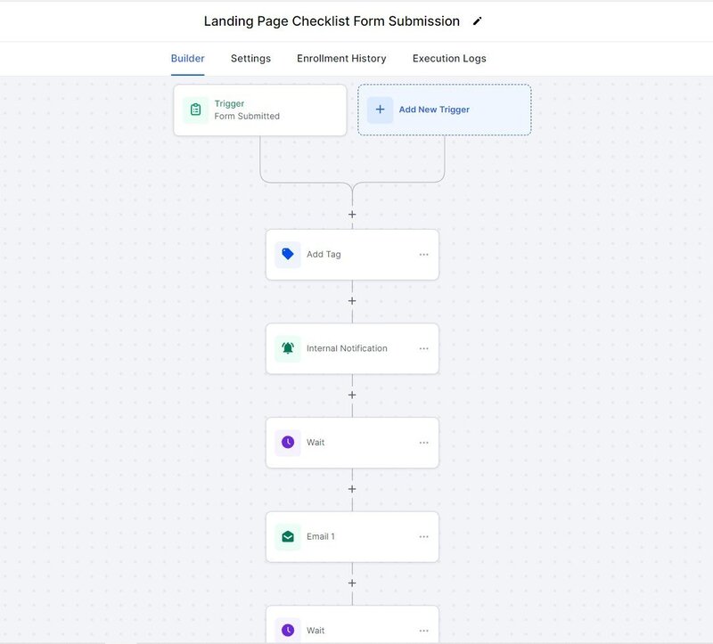Viewport: 713px width, 644px height.
Task: Select the Builder tab
Action: tap(187, 59)
